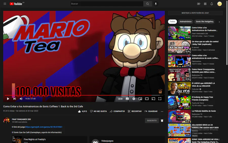
Task: Click the Puerta del Terror channel name
Action: pos(198,103)
